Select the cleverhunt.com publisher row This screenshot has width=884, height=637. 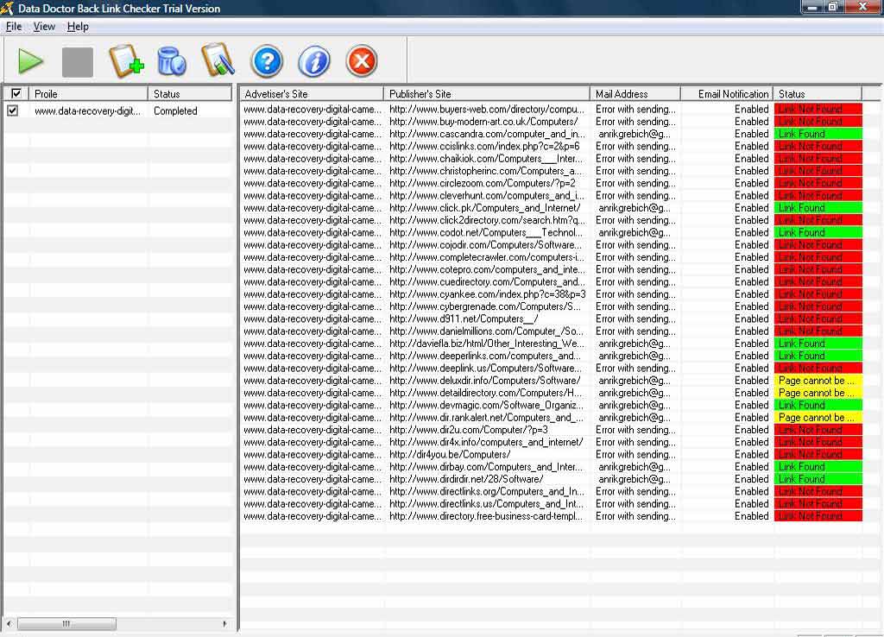[552, 196]
